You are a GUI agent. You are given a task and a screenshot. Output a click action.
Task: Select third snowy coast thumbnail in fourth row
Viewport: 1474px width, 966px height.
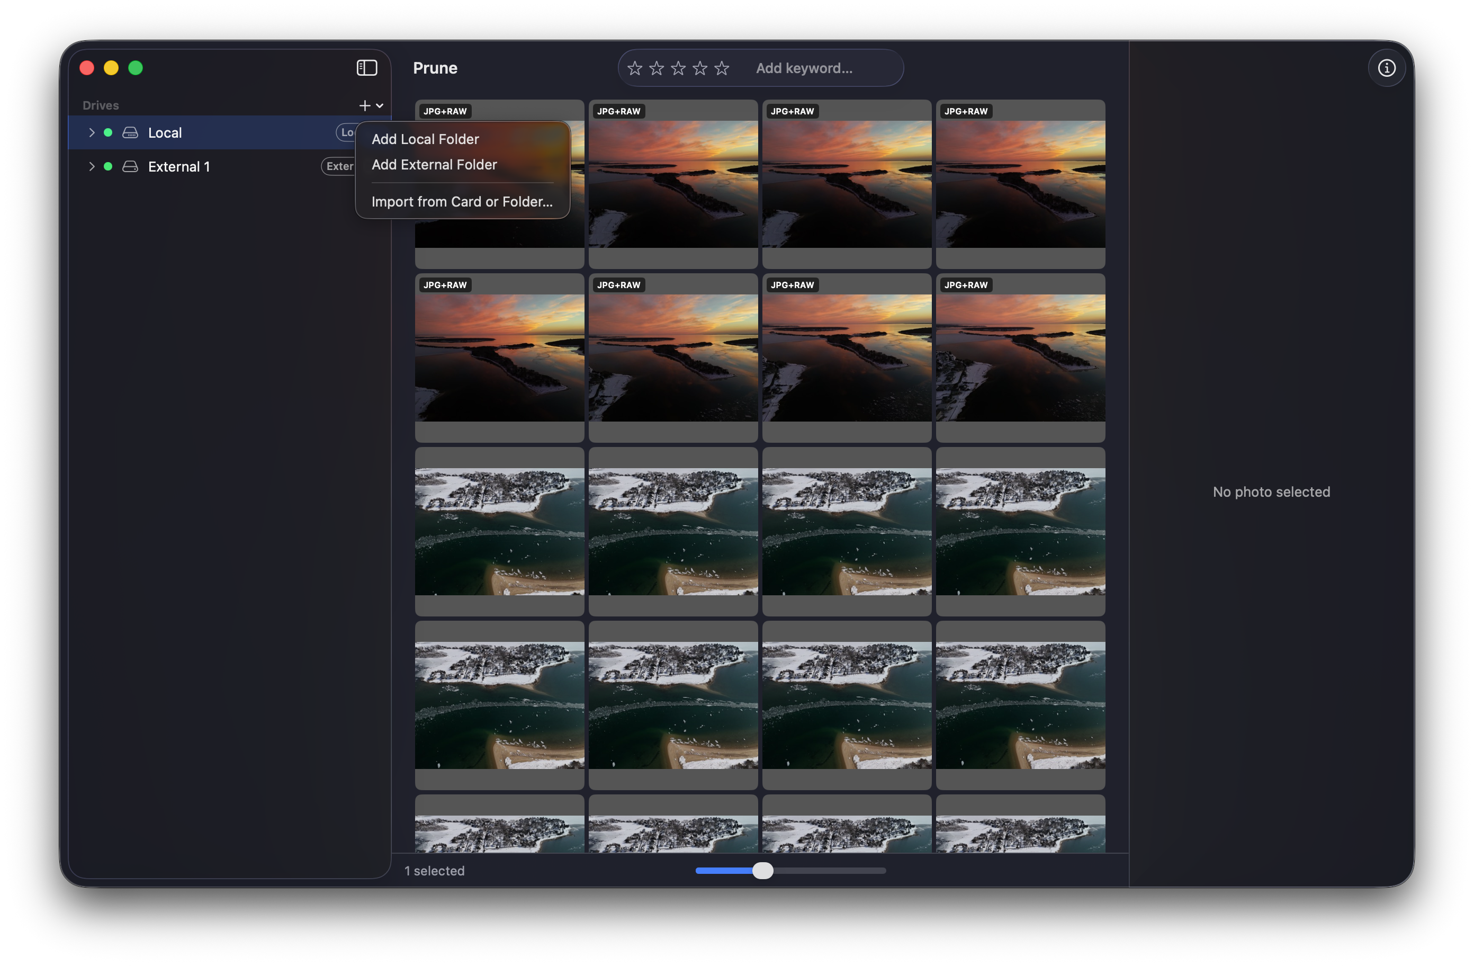(x=847, y=706)
